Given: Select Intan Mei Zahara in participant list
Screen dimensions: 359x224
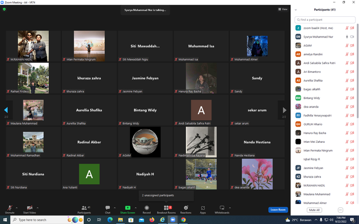Looking at the screenshot, I should tap(325, 142).
